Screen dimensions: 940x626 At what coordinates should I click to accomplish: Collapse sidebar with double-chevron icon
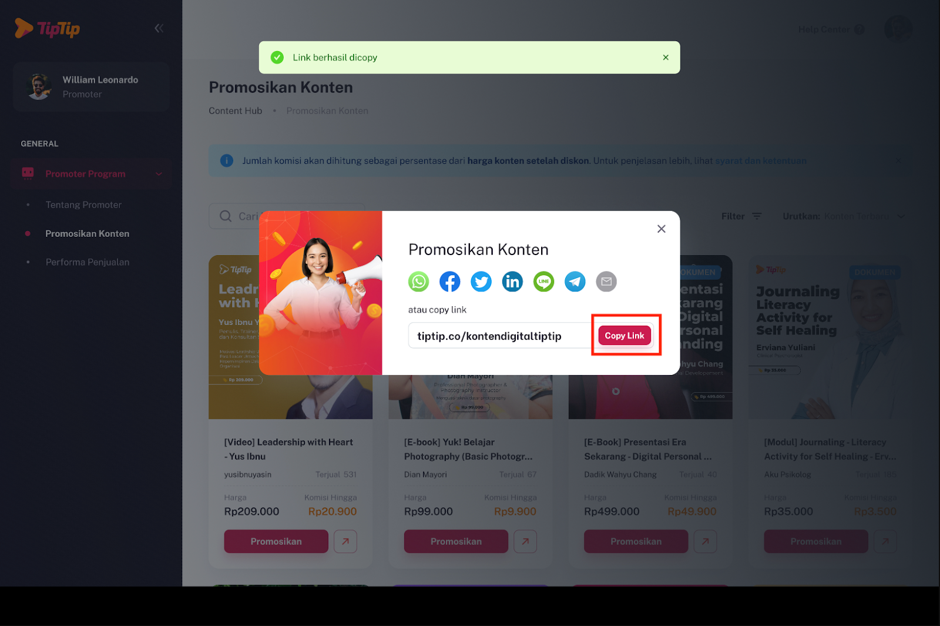pyautogui.click(x=159, y=28)
